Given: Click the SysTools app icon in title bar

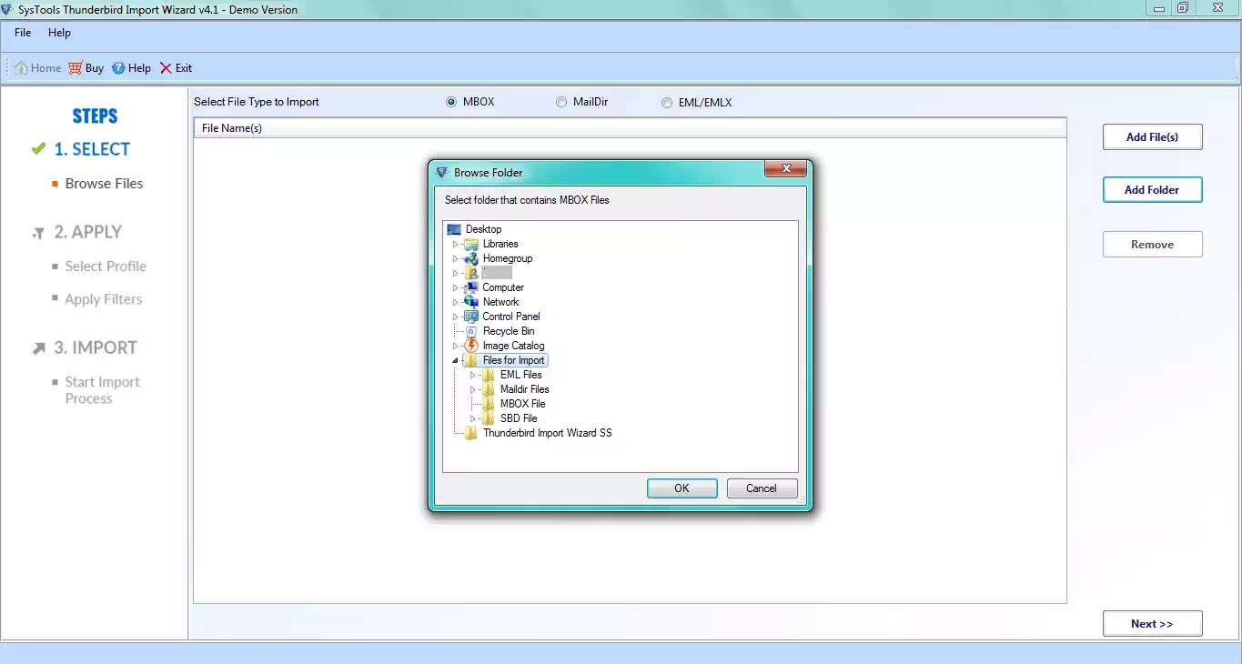Looking at the screenshot, I should pos(8,9).
